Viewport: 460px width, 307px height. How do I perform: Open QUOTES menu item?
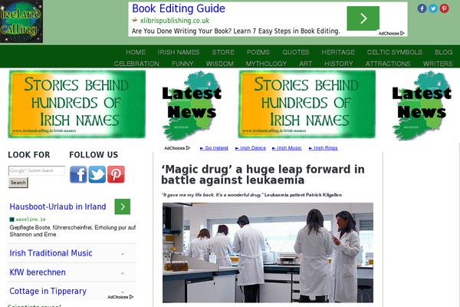click(x=296, y=52)
